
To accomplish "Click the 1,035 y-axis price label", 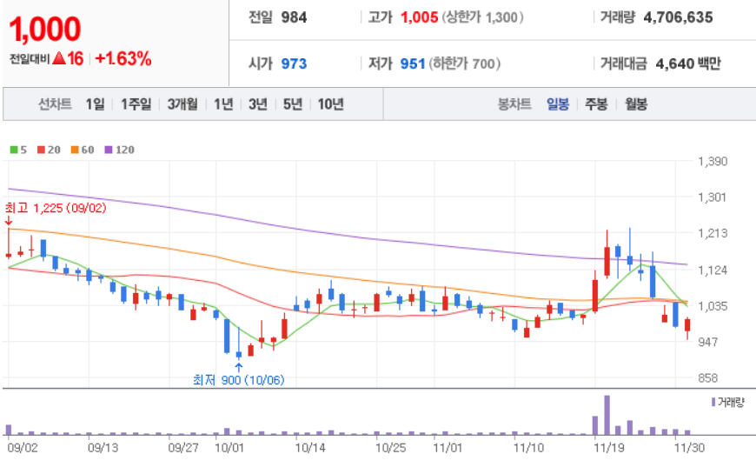I will pyautogui.click(x=713, y=305).
